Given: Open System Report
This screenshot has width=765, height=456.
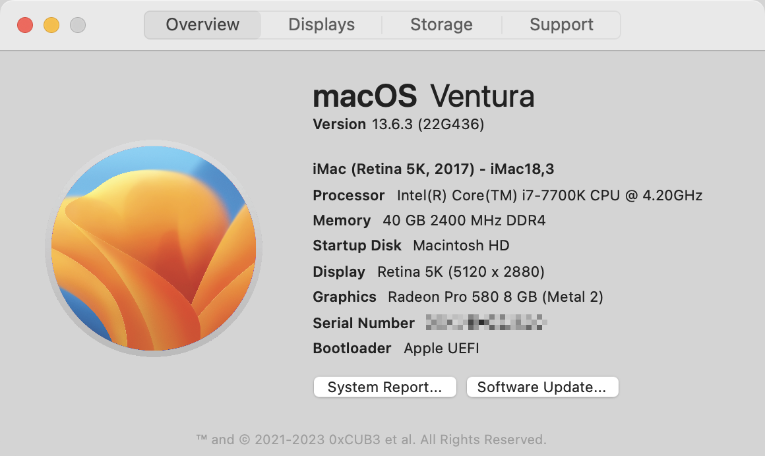Looking at the screenshot, I should click(384, 387).
